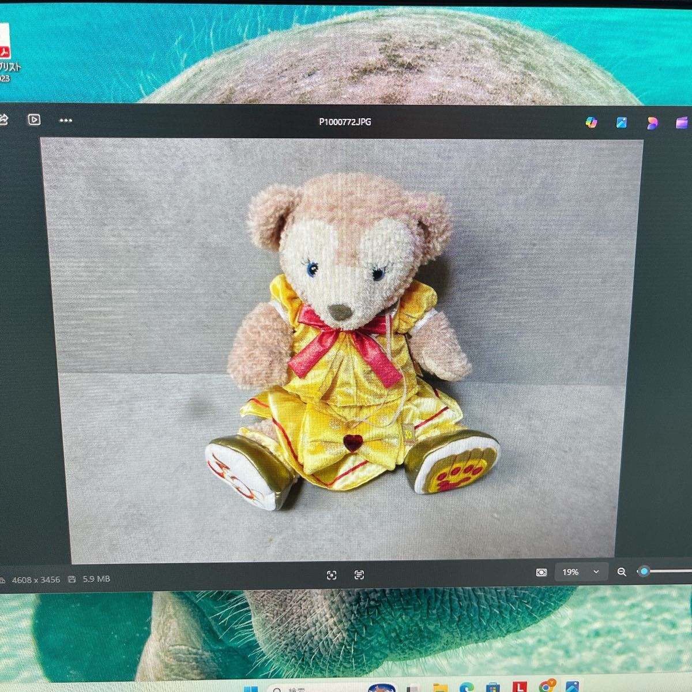
Task: Toggle fit-to-window zoom icon
Action: click(541, 572)
